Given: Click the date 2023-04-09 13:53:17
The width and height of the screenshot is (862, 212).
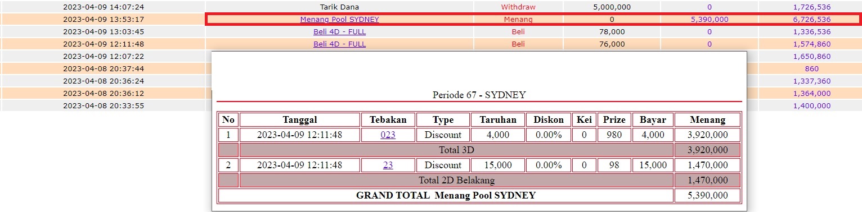Looking at the screenshot, I should tap(103, 19).
